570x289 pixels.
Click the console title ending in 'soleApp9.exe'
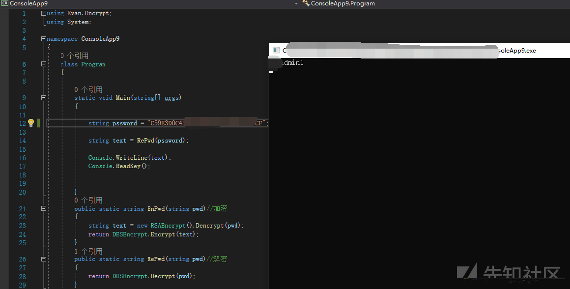(516, 51)
